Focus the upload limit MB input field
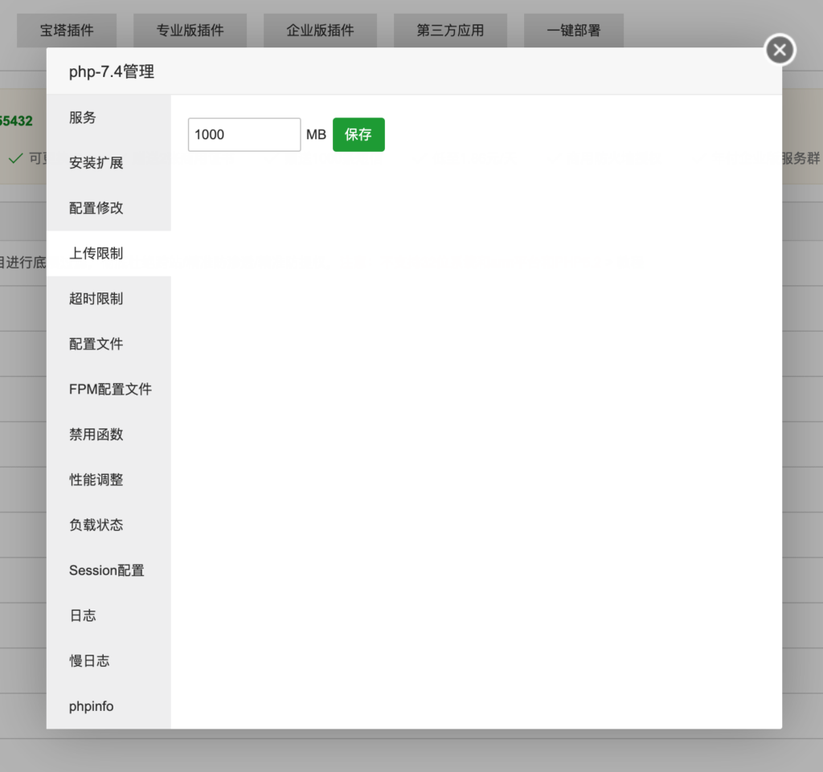 click(244, 135)
